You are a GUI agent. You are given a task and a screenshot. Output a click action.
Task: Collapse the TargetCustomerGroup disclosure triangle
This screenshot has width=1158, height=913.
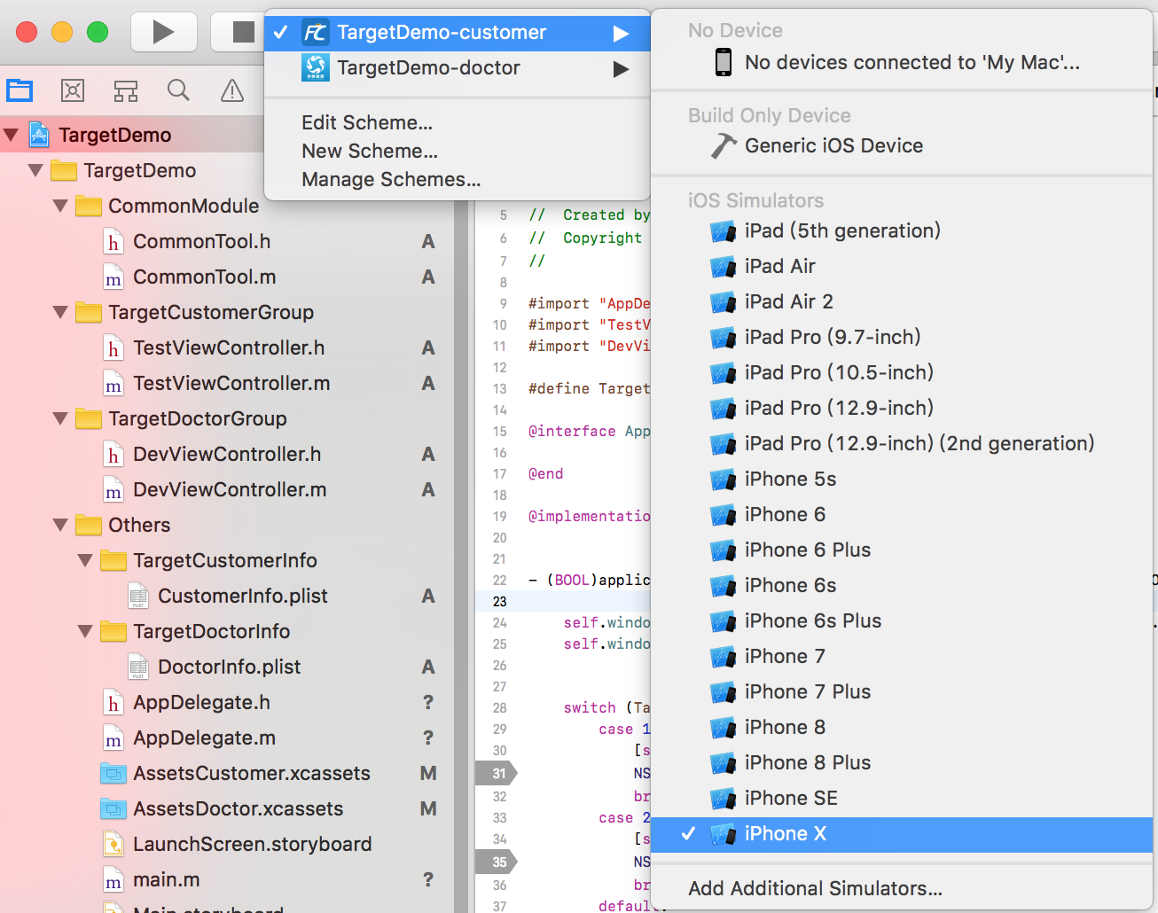(61, 312)
